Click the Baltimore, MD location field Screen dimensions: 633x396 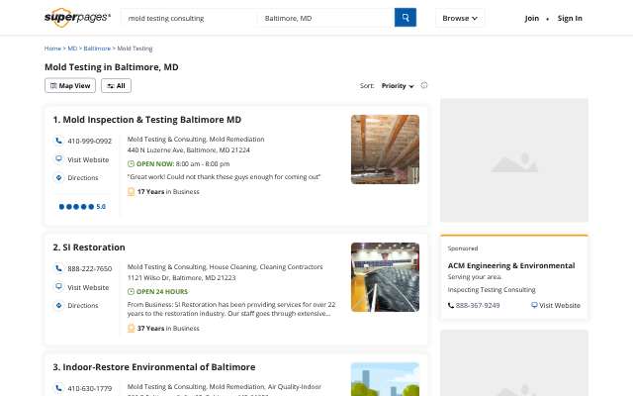coord(325,18)
